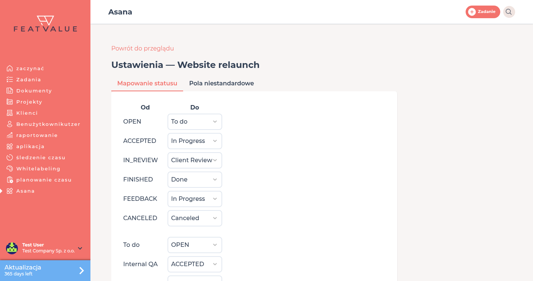Click the person icon beside Benużytkownikutzer
This screenshot has width=533, height=281.
(10, 124)
